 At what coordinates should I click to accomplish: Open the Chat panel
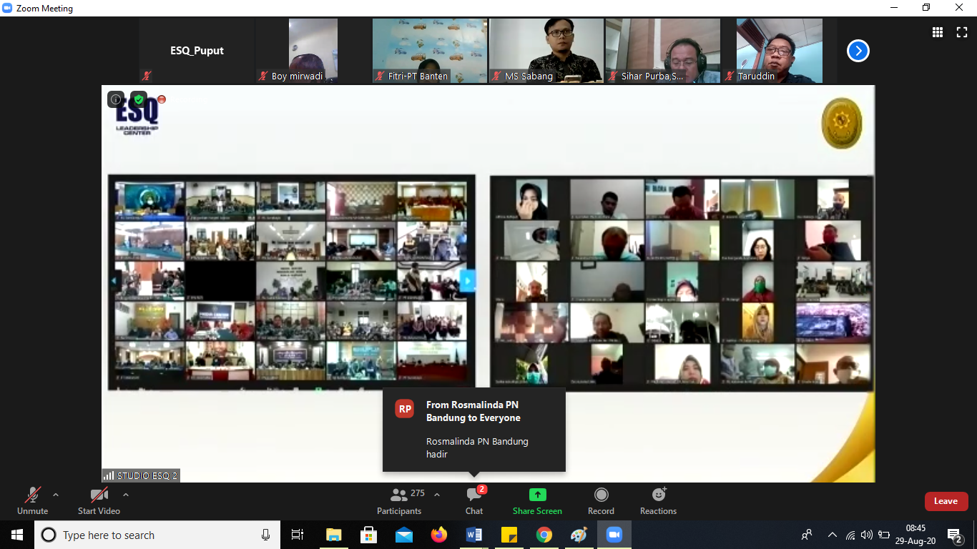[473, 500]
